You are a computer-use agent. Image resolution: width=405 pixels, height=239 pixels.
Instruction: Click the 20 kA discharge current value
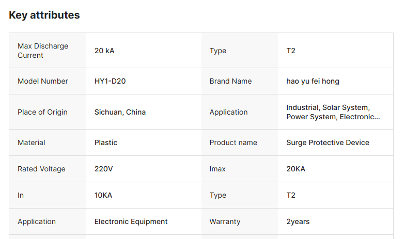click(104, 51)
